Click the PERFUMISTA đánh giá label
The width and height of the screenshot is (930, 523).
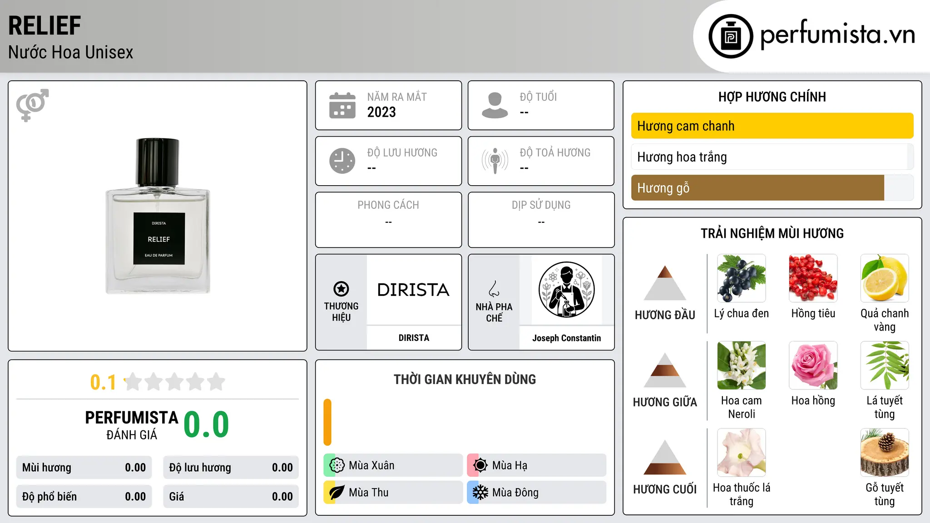[132, 425]
